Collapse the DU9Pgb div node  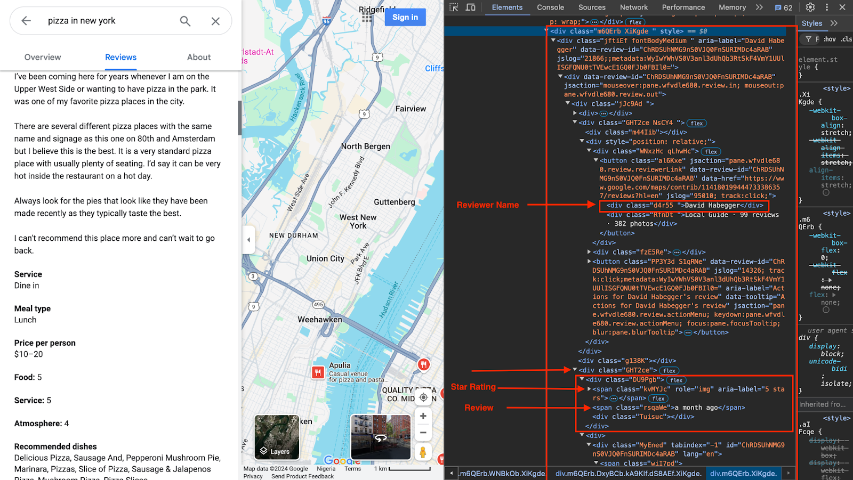(582, 380)
